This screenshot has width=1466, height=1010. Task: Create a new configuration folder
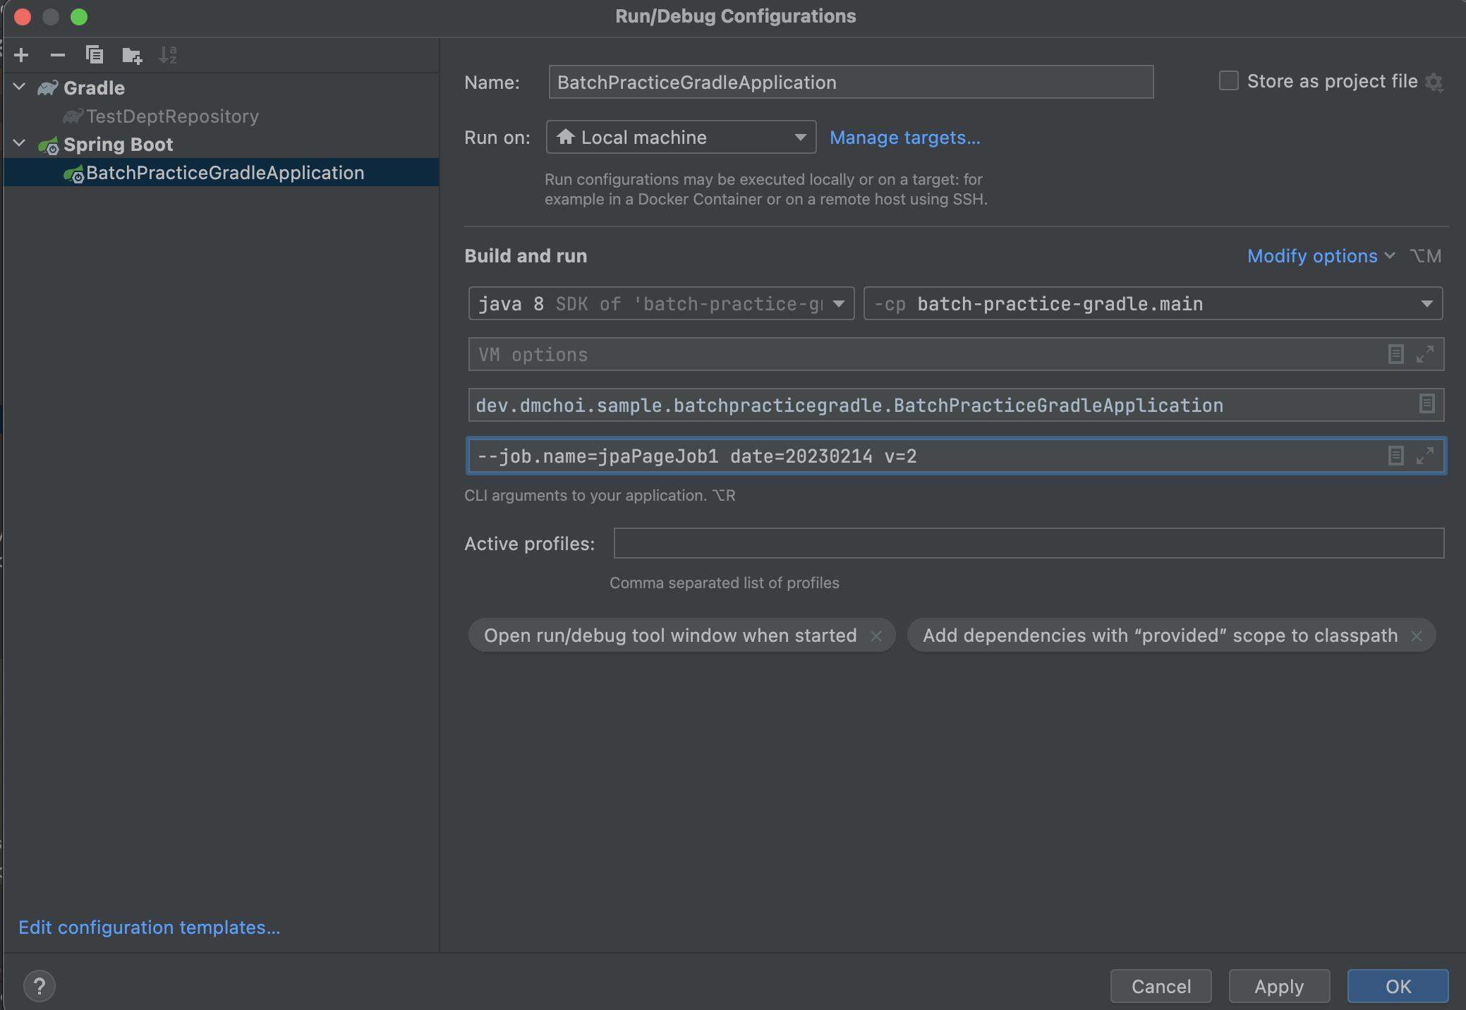point(132,55)
